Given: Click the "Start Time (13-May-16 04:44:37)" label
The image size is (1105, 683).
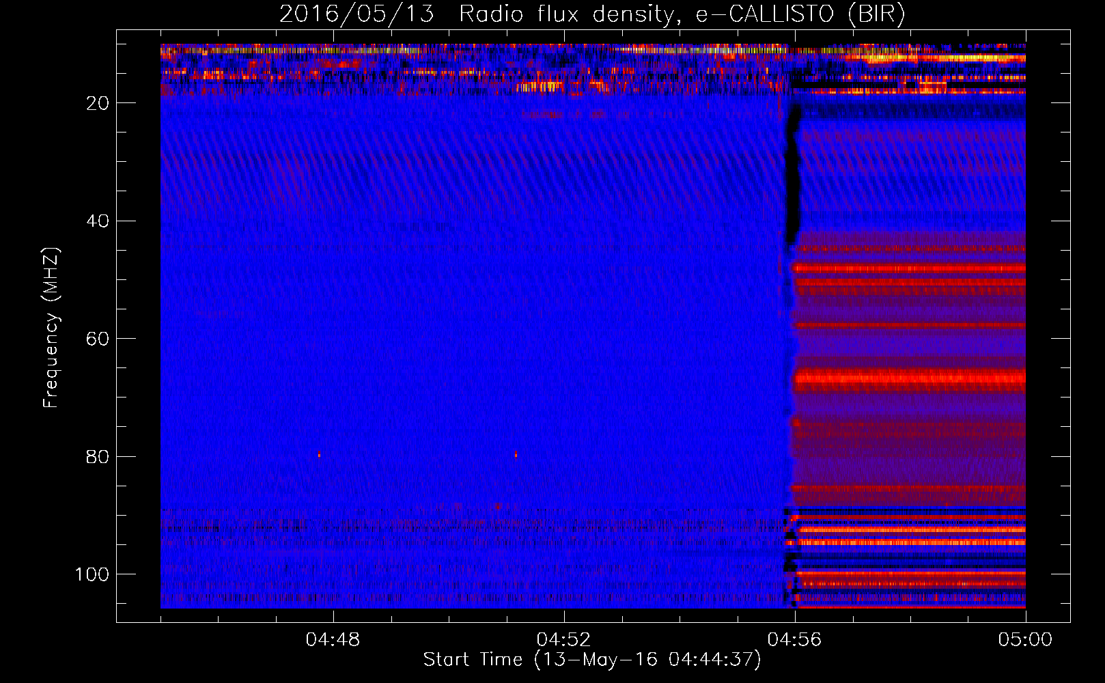Looking at the screenshot, I should coord(592,660).
